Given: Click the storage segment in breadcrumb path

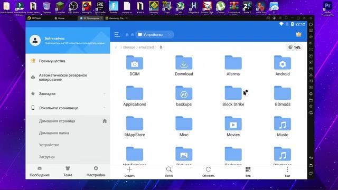Looking at the screenshot, I should (x=129, y=47).
